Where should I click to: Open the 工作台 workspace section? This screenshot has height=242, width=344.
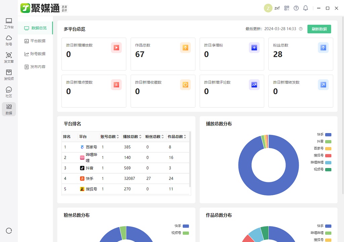[9, 23]
